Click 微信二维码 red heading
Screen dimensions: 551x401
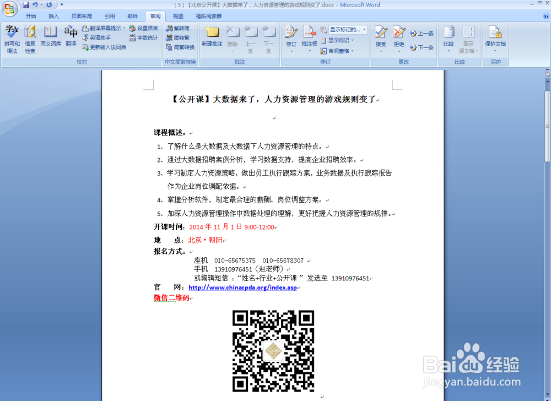coord(171,298)
